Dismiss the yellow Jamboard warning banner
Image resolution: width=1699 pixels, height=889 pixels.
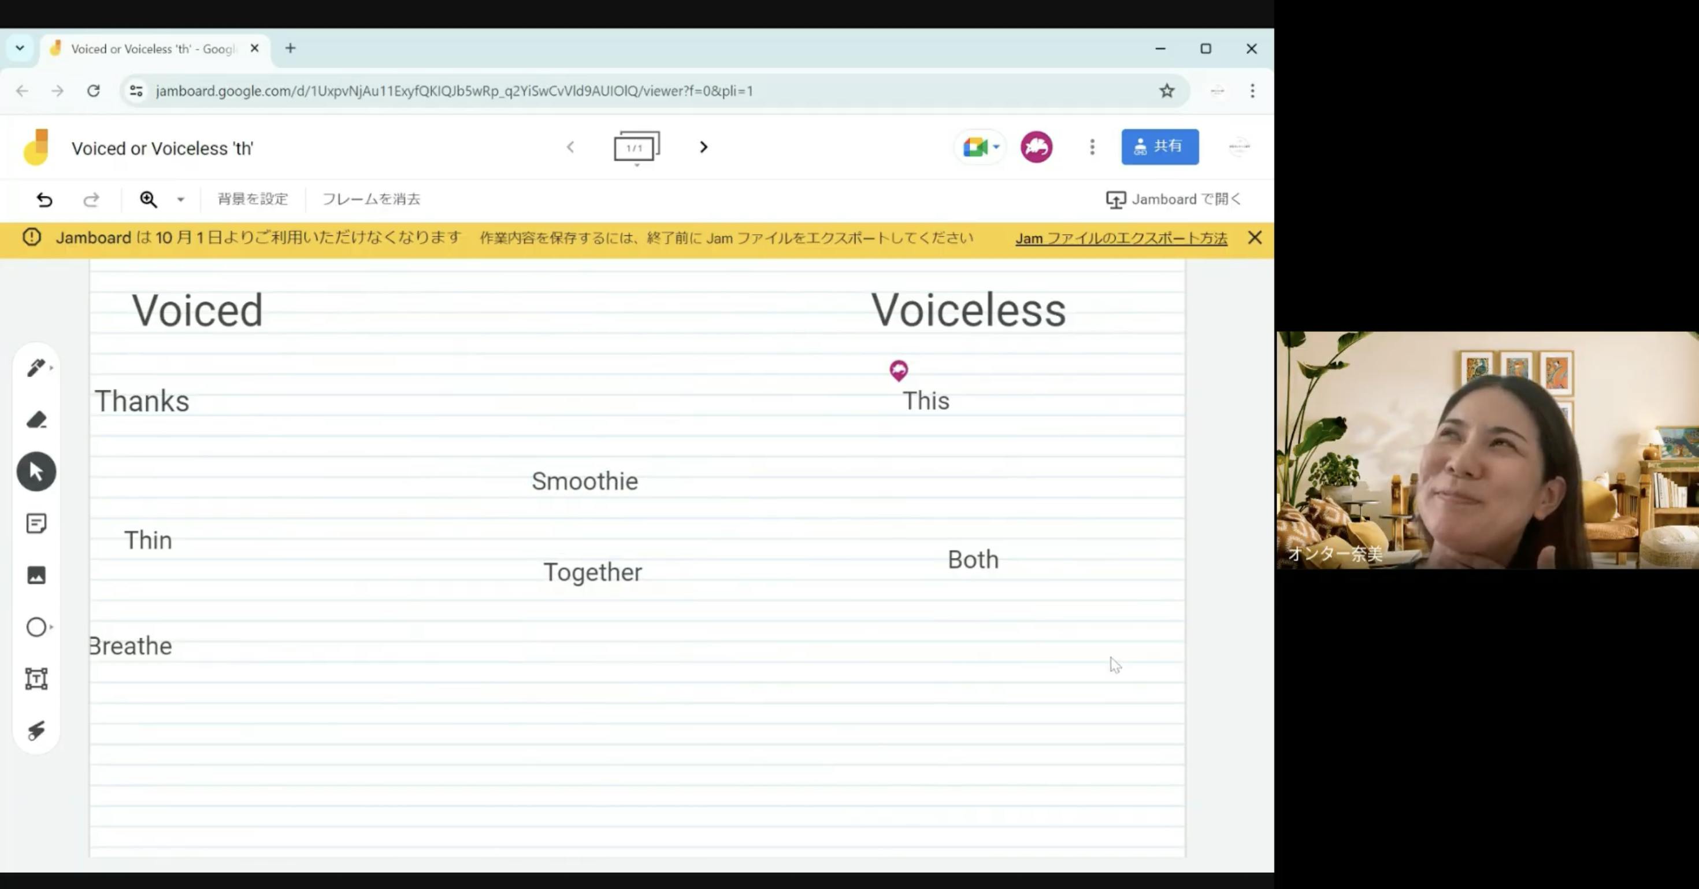pos(1255,238)
